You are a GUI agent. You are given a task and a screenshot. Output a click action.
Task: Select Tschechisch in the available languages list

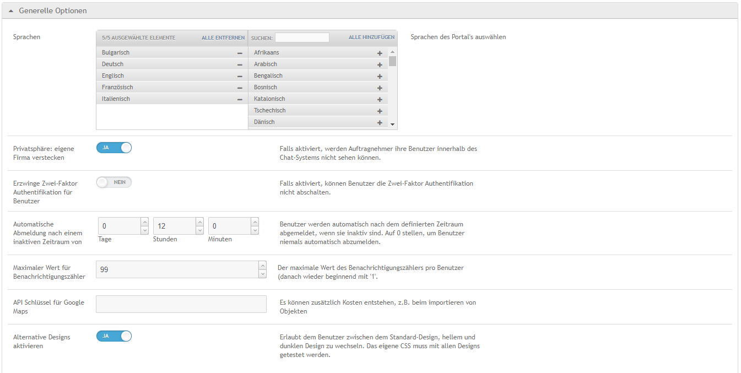point(318,111)
